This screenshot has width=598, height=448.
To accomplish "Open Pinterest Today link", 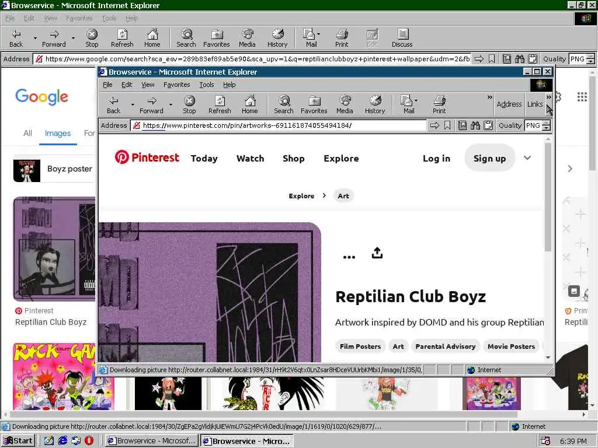I will 204,159.
